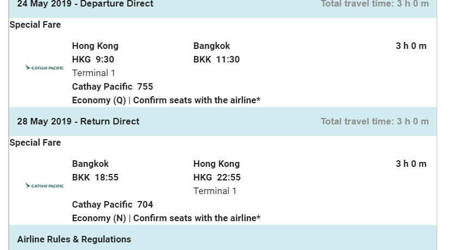Select the Cathay Pacific 704 flight number
This screenshot has height=250, width=453.
pyautogui.click(x=113, y=205)
